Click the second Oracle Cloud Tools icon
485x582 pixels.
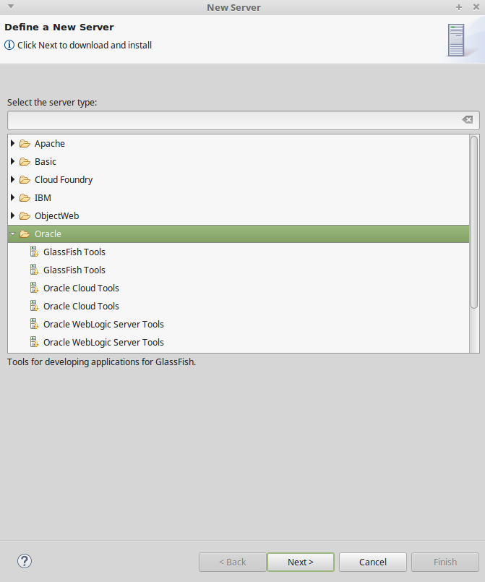pyautogui.click(x=34, y=307)
